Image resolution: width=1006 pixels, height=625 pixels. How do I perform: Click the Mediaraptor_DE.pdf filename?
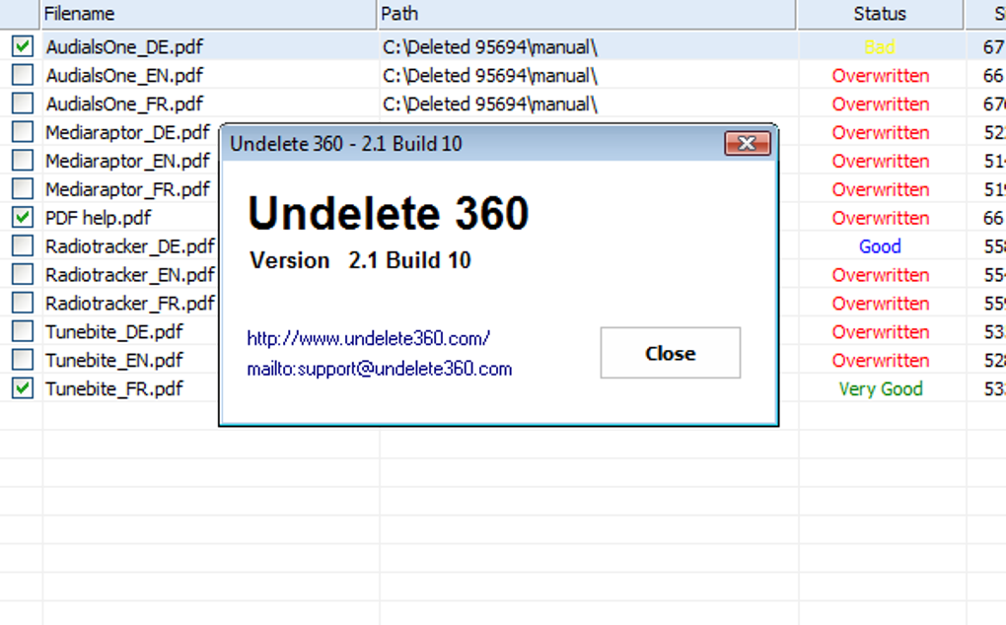pos(127,133)
